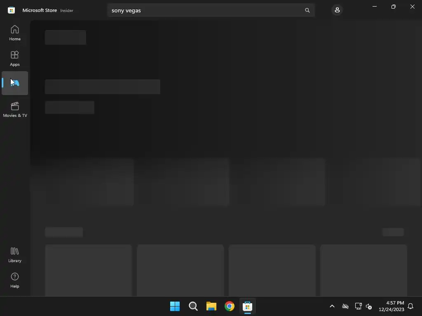Minimize the Microsoft Store window
The height and width of the screenshot is (316, 422).
374,7
